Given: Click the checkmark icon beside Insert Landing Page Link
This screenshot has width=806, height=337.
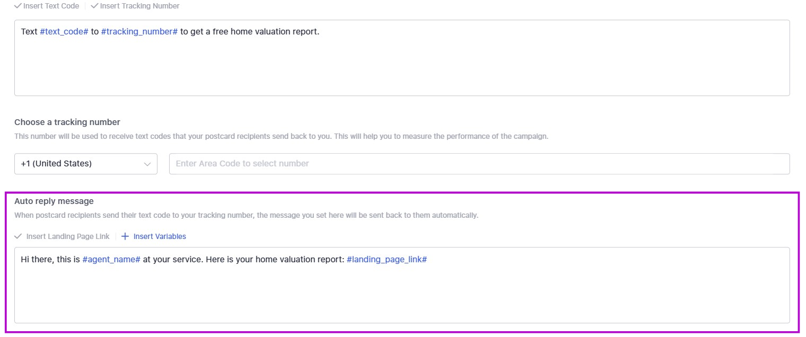Looking at the screenshot, I should (x=19, y=236).
